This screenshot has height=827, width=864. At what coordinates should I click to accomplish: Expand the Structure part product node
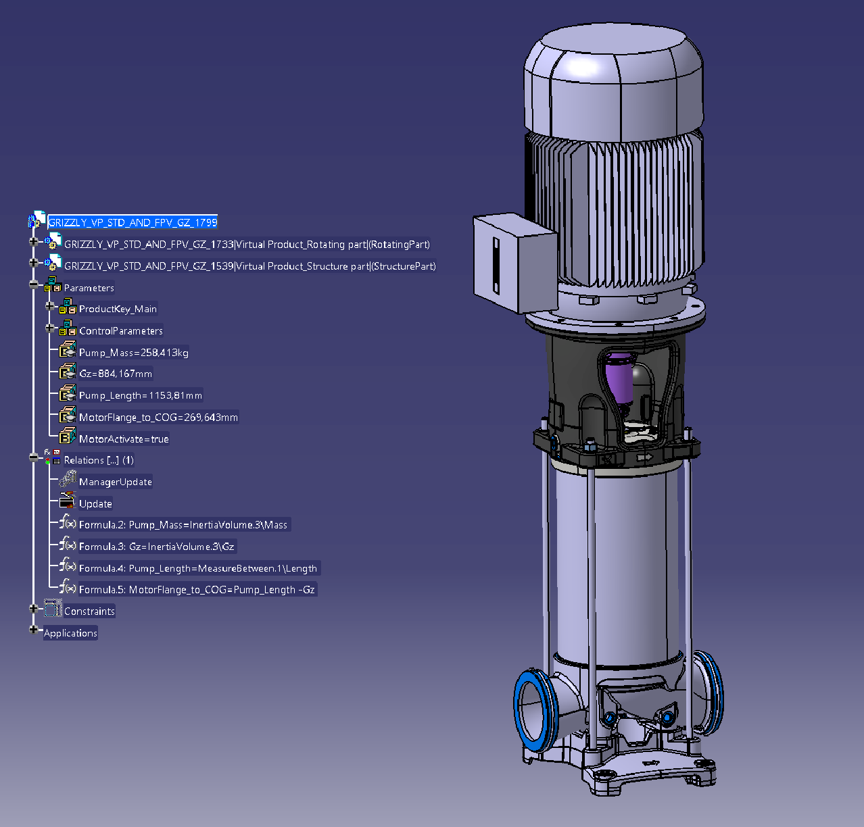point(34,263)
